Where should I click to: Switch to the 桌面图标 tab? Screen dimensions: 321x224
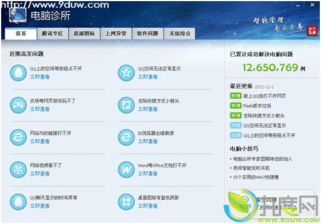[x=84, y=33]
